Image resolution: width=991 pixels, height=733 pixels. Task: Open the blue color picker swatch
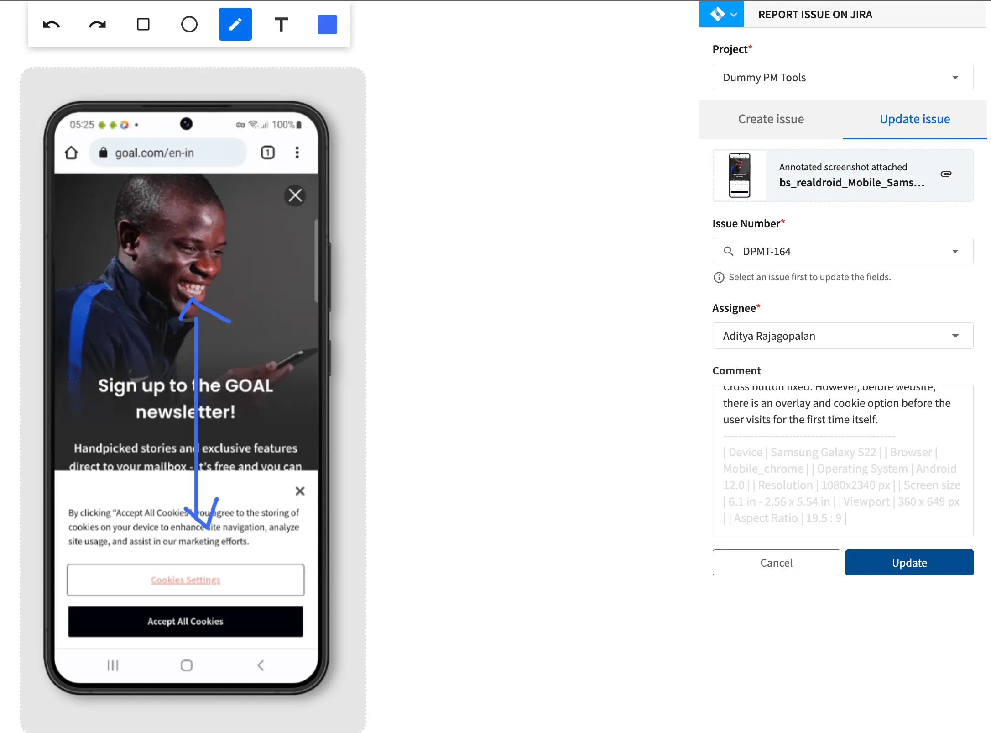(x=327, y=24)
